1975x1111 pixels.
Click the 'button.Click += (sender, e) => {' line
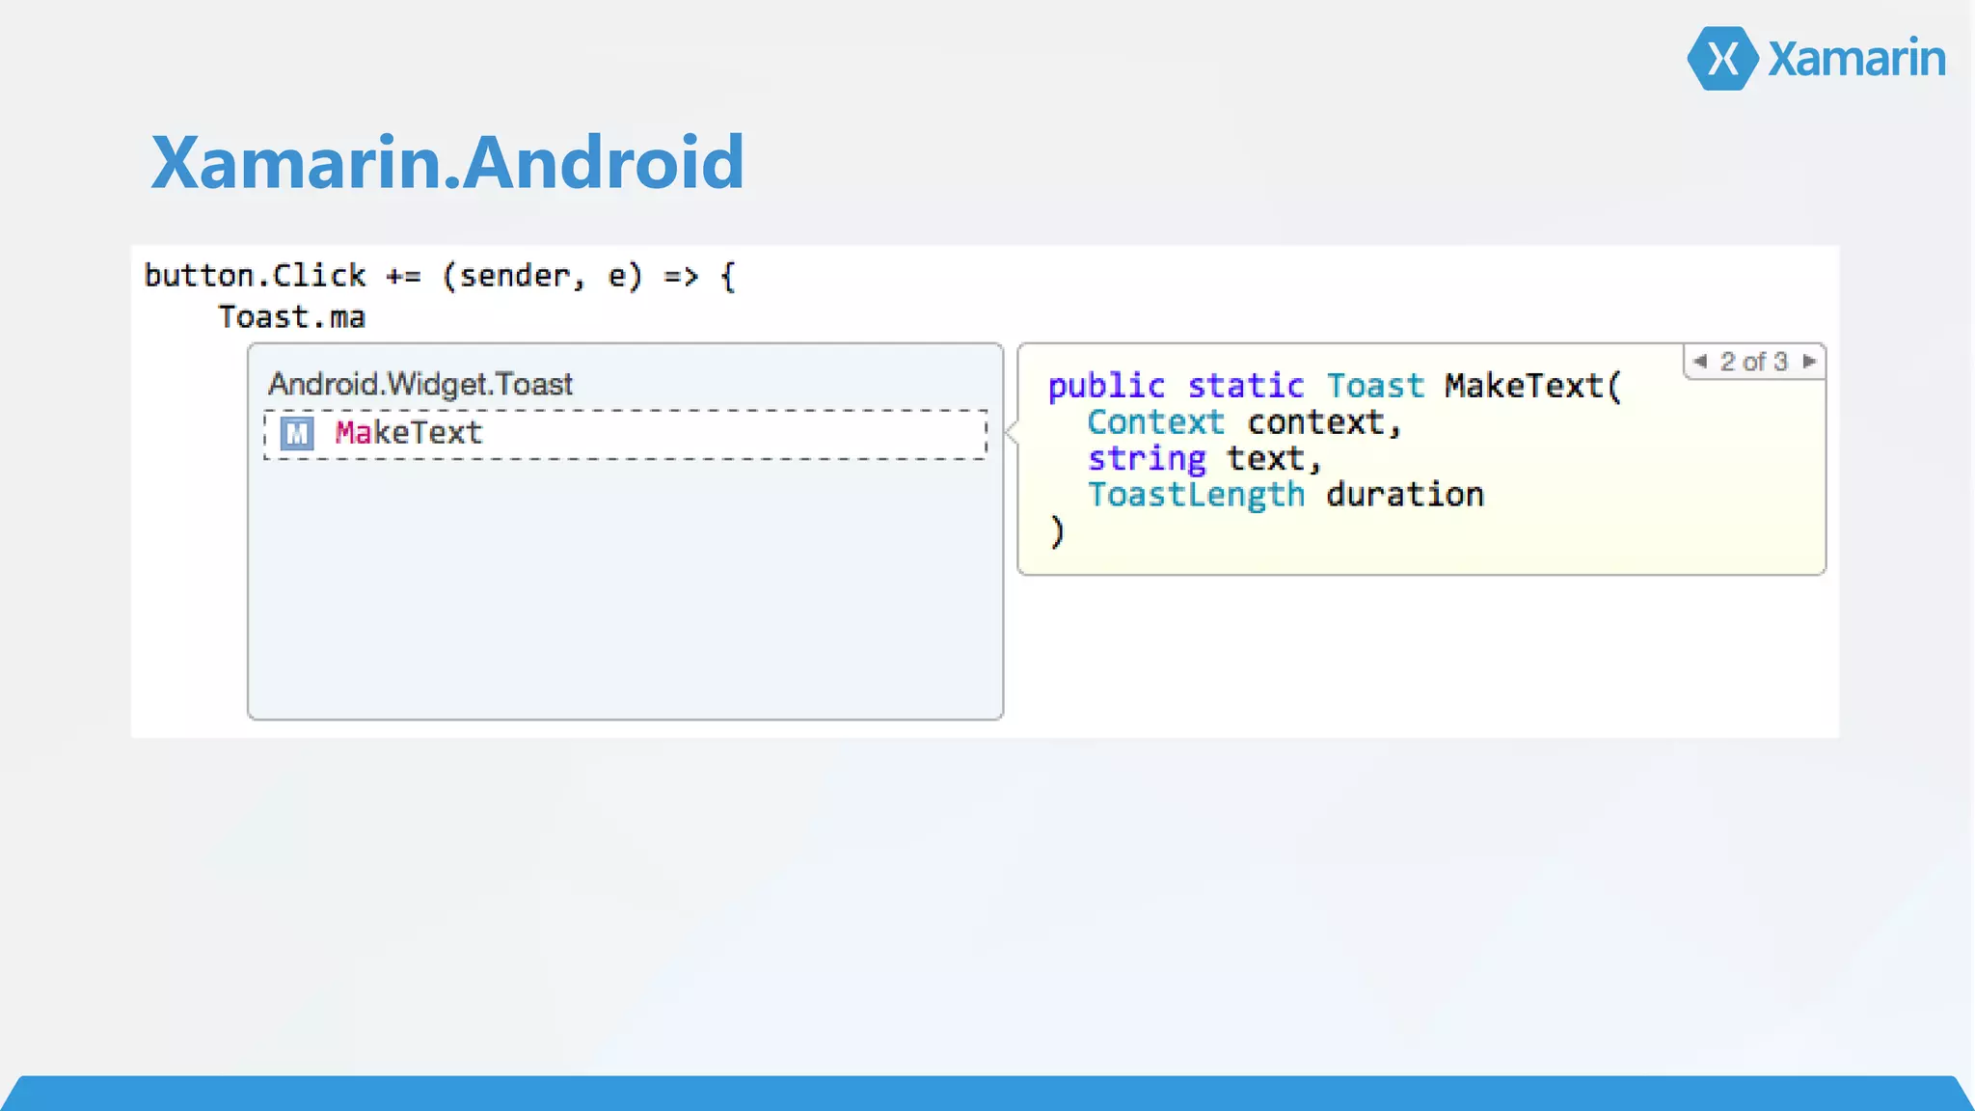click(x=440, y=276)
